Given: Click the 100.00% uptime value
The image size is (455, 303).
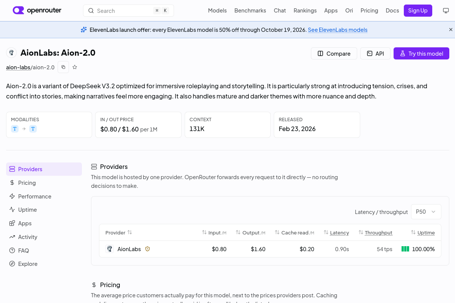Looking at the screenshot, I should 424,249.
